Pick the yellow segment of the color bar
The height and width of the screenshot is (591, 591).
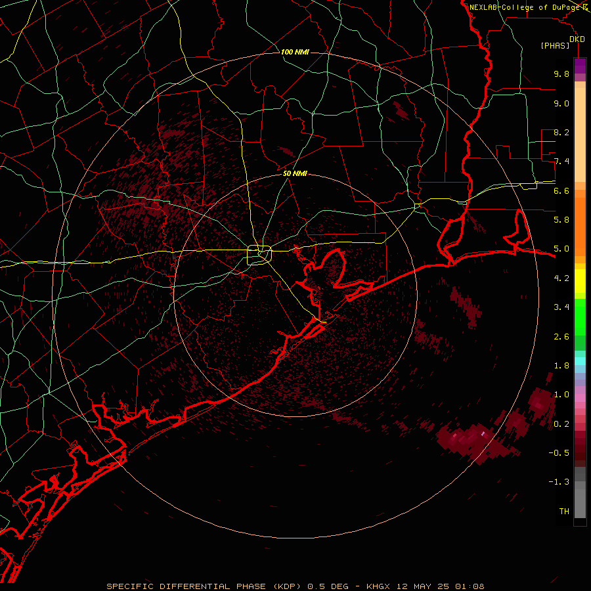coord(580,281)
